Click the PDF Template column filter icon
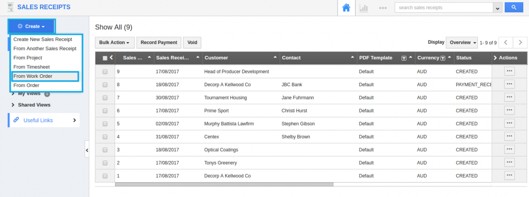This screenshot has width=529, height=197. pyautogui.click(x=404, y=58)
